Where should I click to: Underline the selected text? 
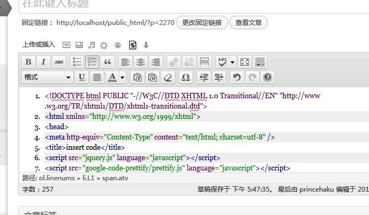coord(82,77)
